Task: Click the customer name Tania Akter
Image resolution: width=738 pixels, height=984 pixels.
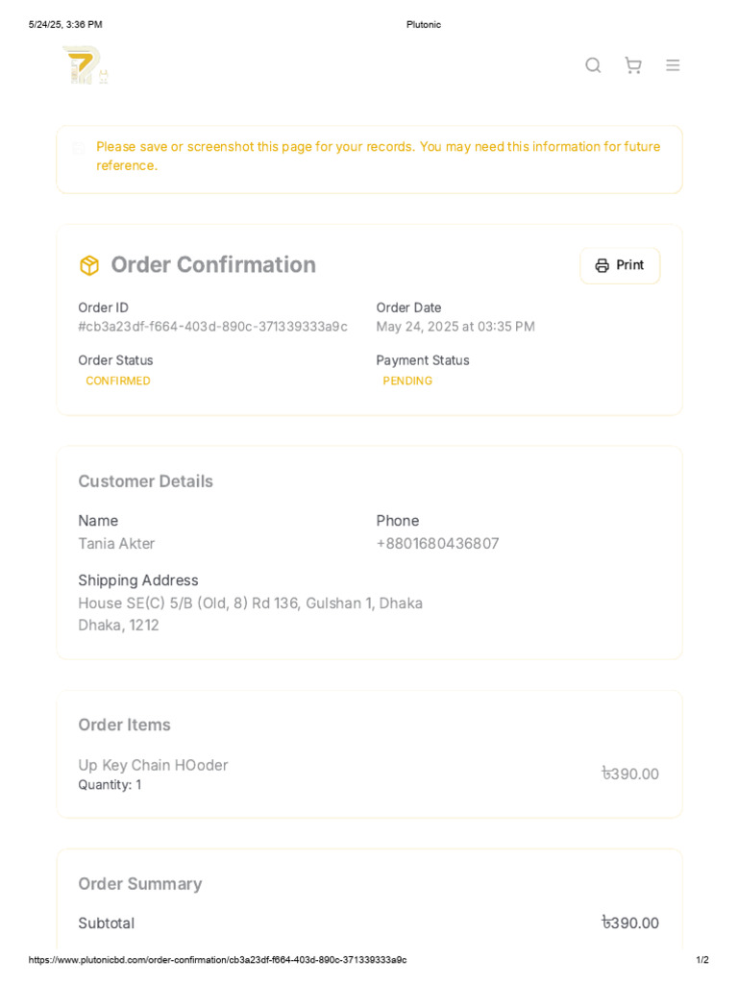Action: coord(116,544)
